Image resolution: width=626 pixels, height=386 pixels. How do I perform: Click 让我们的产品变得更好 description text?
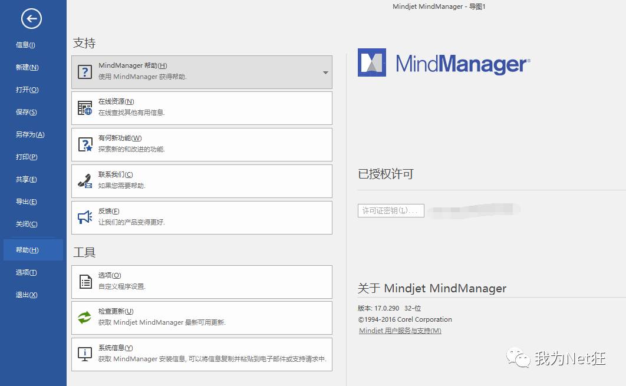click(x=131, y=222)
